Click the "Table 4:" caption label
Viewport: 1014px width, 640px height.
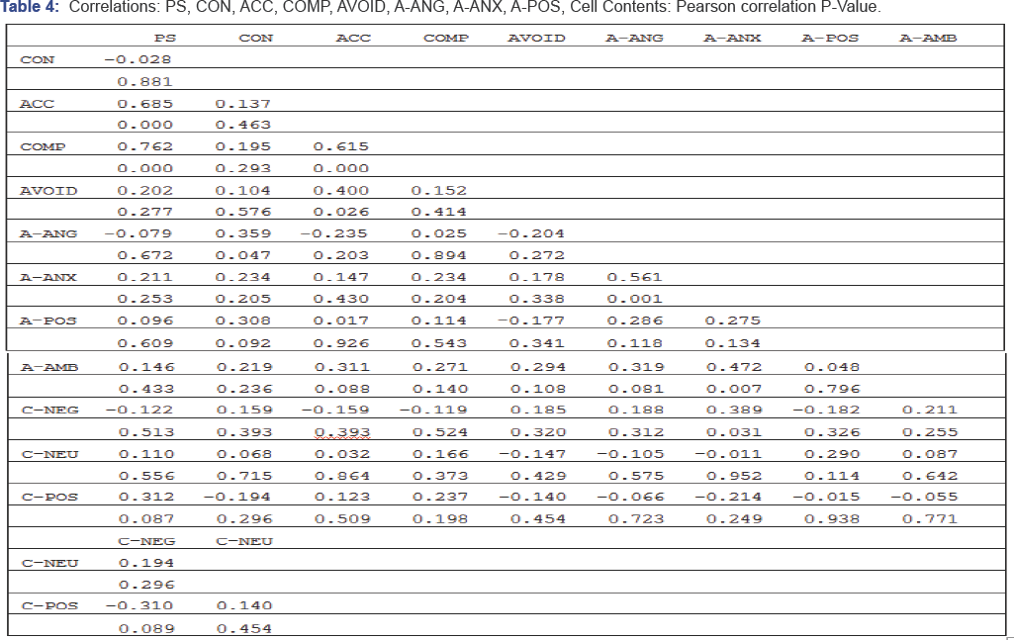pos(33,8)
